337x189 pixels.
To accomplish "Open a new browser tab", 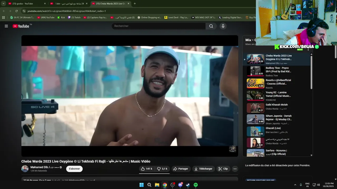I will pyautogui.click(x=135, y=4).
